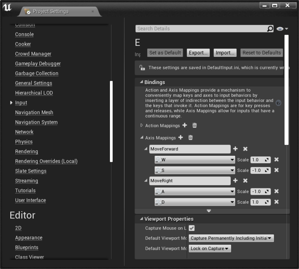Add a new Axis Mapping with plus icon

(180, 138)
